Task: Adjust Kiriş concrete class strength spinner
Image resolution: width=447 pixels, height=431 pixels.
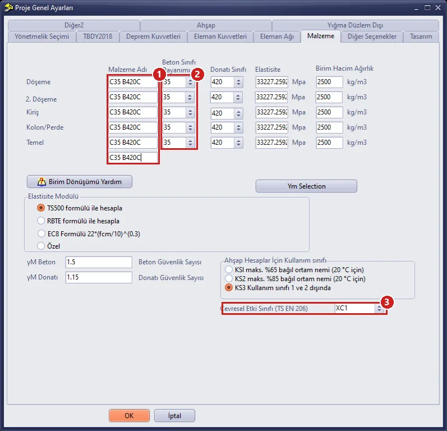Action: 190,112
